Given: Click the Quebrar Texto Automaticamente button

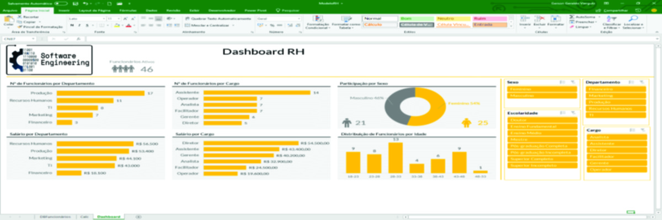Looking at the screenshot, I should (x=217, y=18).
